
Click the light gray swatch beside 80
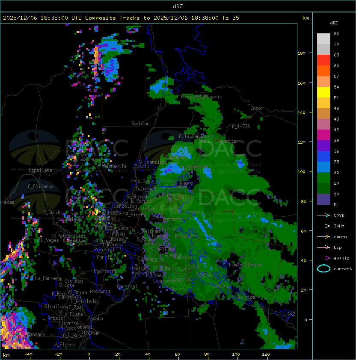coord(323,38)
